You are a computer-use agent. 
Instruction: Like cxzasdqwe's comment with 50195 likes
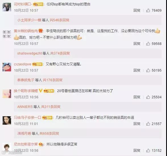148,70
